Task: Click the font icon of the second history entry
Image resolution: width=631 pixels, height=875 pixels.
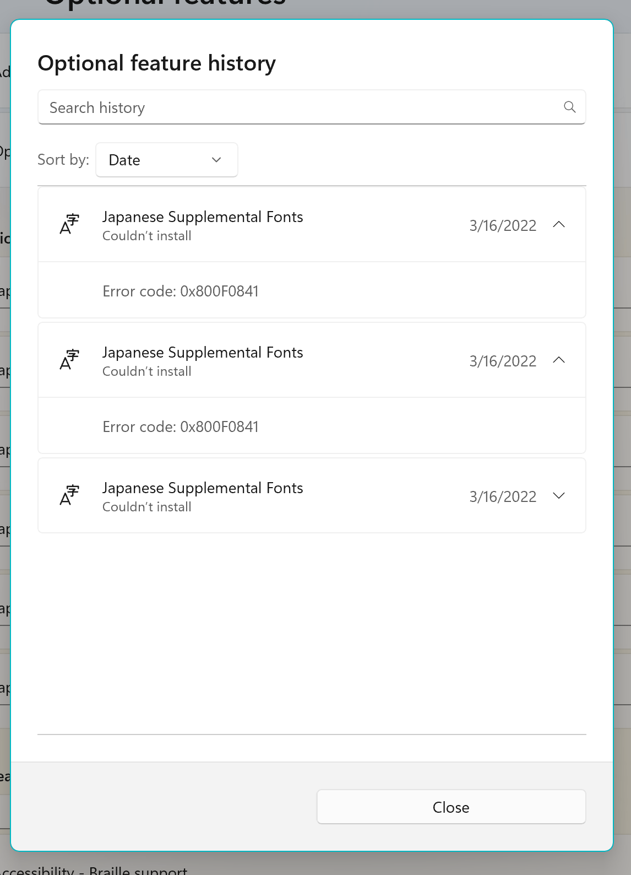Action: [x=69, y=360]
